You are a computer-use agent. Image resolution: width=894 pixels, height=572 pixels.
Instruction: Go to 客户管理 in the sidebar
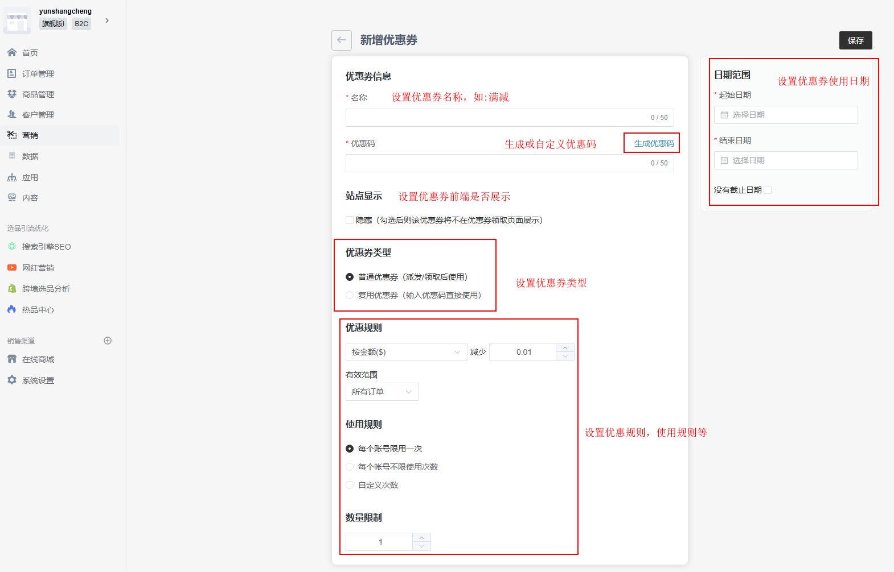point(38,115)
